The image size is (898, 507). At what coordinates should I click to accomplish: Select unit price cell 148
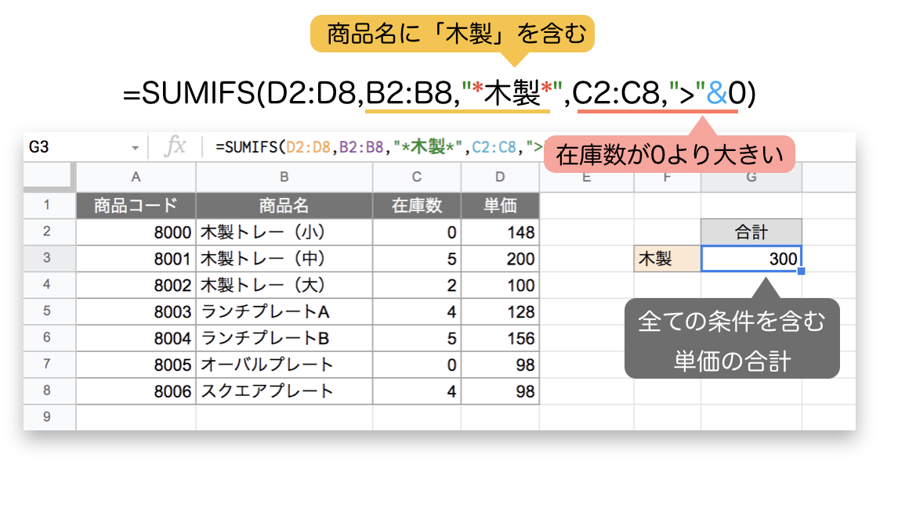(500, 232)
